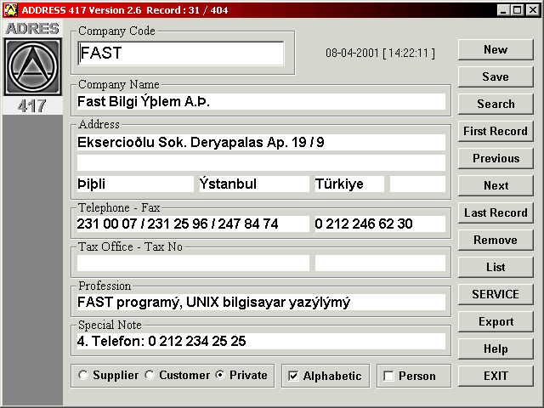
Task: Remove the current record
Action: click(496, 240)
